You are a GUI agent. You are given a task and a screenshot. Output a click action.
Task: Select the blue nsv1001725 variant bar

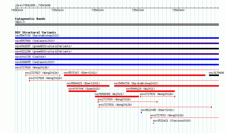pyautogui.click(x=117, y=59)
